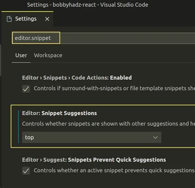Click the Snippet Suggestions description text
Screen dimensions: 195x188
(109, 124)
